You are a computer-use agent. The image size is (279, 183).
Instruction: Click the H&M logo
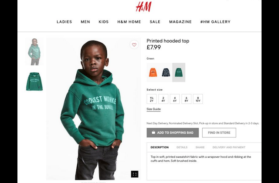click(x=143, y=7)
